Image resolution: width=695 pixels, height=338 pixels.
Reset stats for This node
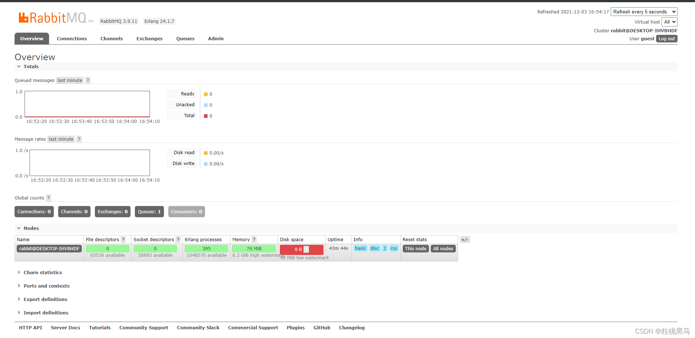(416, 249)
